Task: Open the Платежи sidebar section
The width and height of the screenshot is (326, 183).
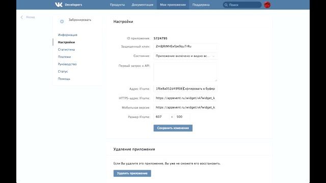Action: 65,57
